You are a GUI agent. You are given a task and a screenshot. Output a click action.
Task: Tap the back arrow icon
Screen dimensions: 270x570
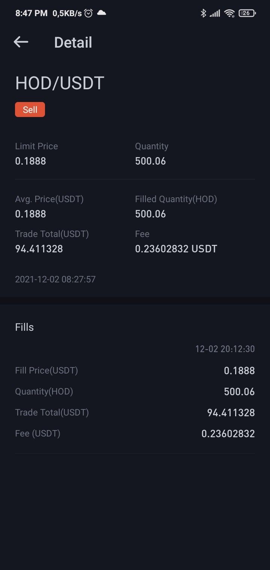[21, 42]
